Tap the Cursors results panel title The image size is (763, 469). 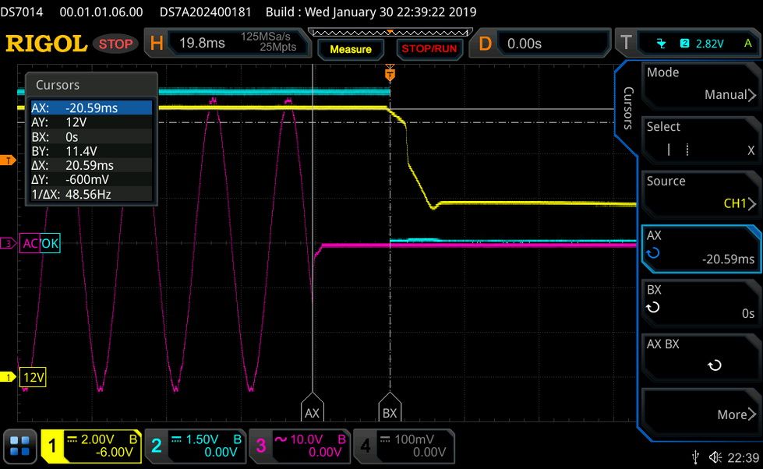click(x=58, y=85)
